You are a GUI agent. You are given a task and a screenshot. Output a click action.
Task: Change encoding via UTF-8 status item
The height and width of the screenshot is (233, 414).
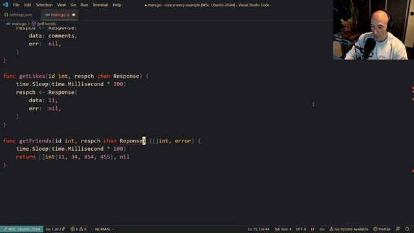pyautogui.click(x=301, y=229)
